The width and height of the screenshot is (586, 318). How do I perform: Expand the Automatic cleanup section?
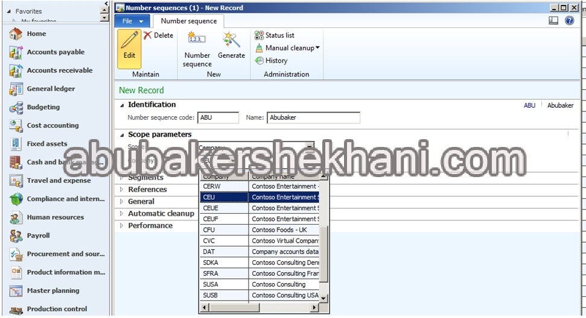tap(161, 214)
